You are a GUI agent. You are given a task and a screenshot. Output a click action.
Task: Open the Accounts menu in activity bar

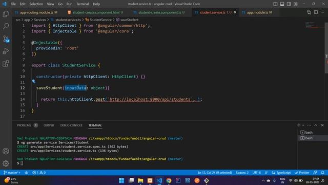(x=6, y=151)
